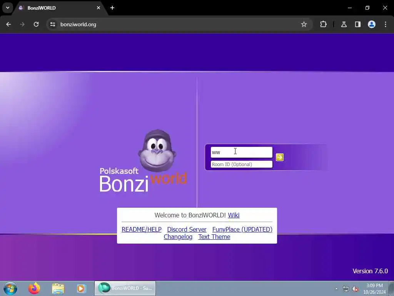
Task: Open the Extensions puzzle icon
Action: pos(323,24)
